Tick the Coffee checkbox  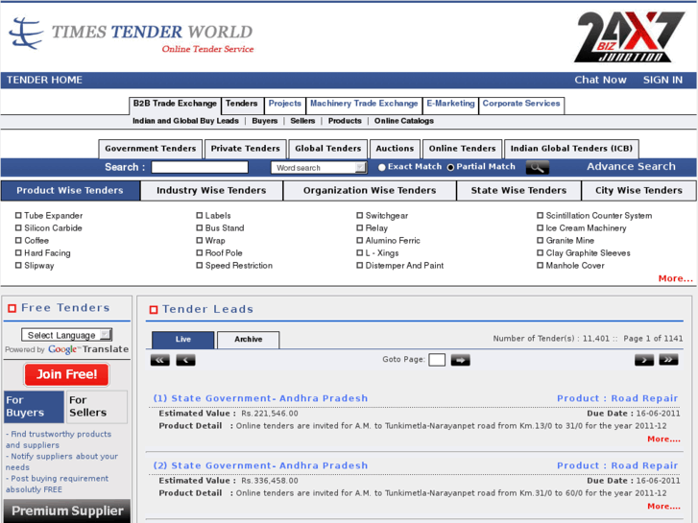(18, 240)
